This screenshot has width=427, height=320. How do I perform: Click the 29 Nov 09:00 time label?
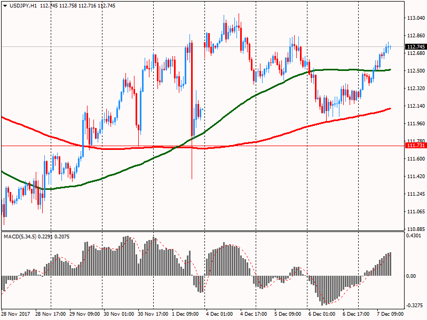point(84,314)
